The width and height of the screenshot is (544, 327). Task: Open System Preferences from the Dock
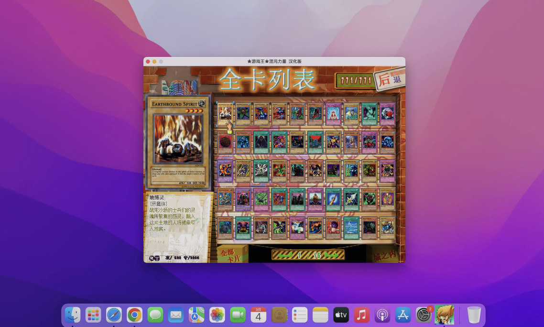(x=424, y=315)
